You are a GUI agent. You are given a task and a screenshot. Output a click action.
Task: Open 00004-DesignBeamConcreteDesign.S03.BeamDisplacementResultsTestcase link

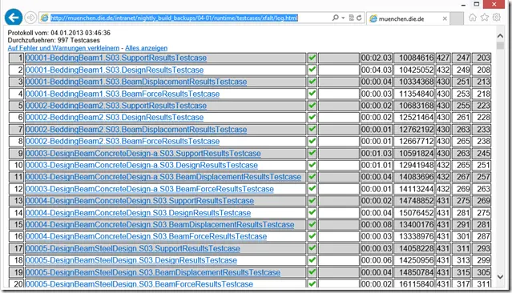[x=159, y=224]
